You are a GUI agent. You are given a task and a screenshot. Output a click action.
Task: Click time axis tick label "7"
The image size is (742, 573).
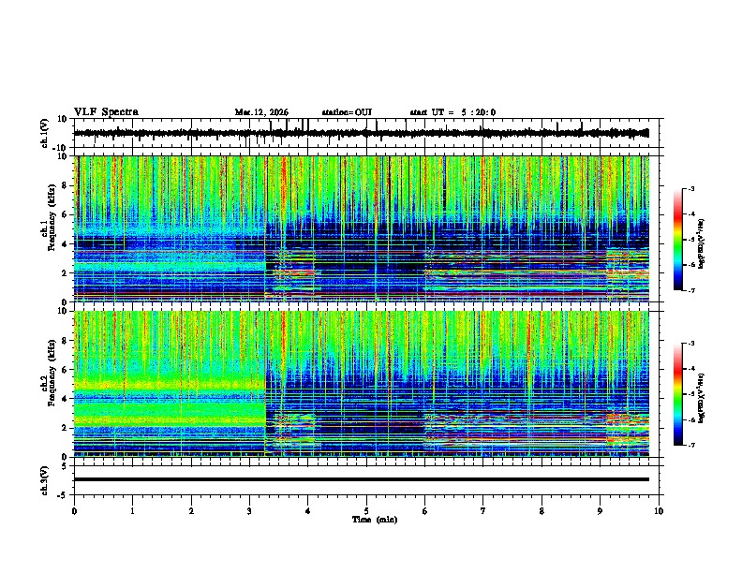click(483, 511)
